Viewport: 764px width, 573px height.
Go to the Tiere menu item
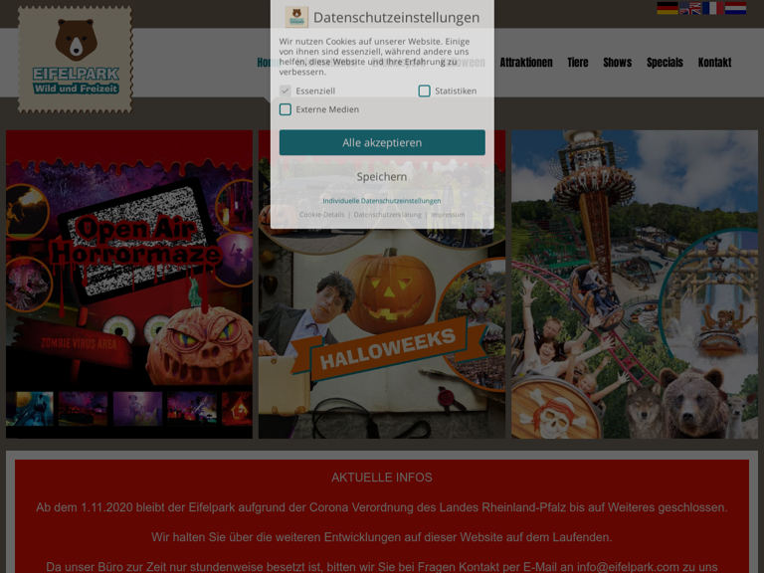(x=578, y=63)
